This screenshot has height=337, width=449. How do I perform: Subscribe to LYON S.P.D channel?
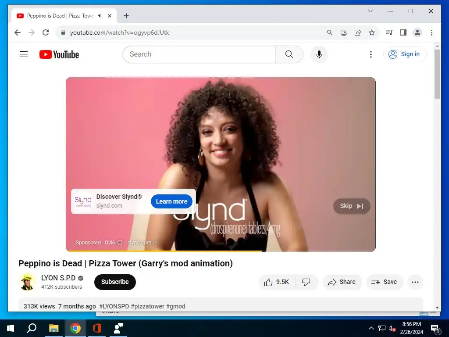pos(115,282)
